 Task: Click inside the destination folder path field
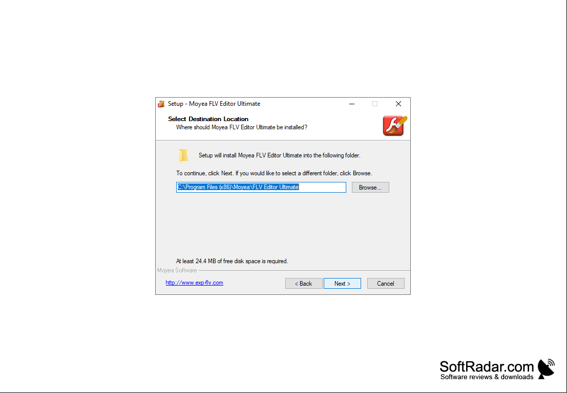[261, 187]
